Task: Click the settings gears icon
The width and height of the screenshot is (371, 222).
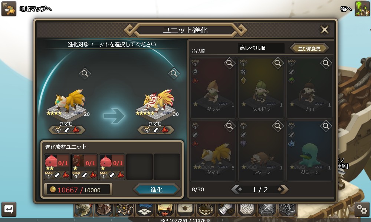Action: [x=362, y=209]
